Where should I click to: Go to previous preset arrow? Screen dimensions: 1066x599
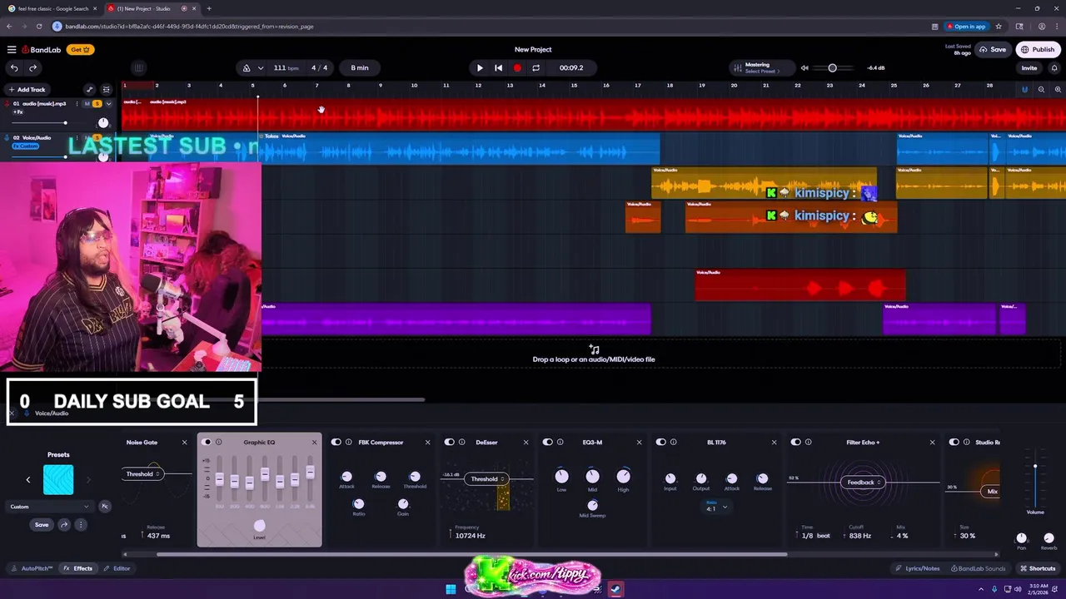click(x=28, y=480)
